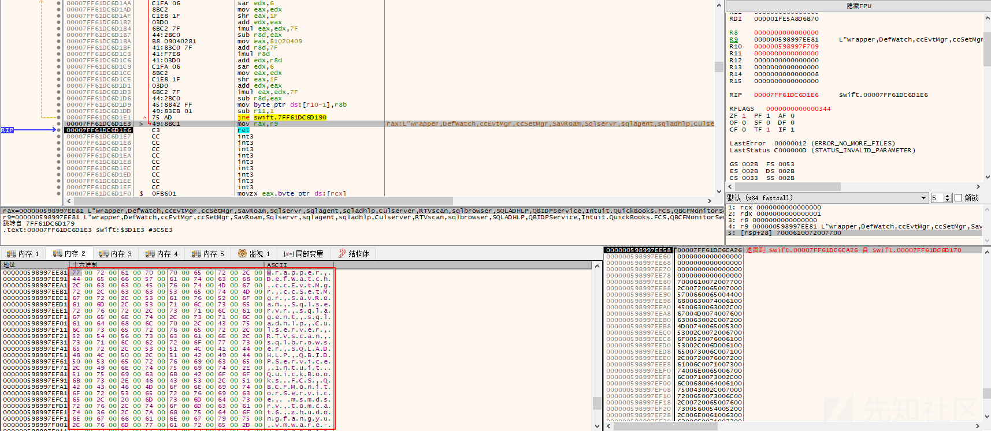Switch to 内存 4 tab
Viewport: 991px width, 431px height.
(161, 253)
